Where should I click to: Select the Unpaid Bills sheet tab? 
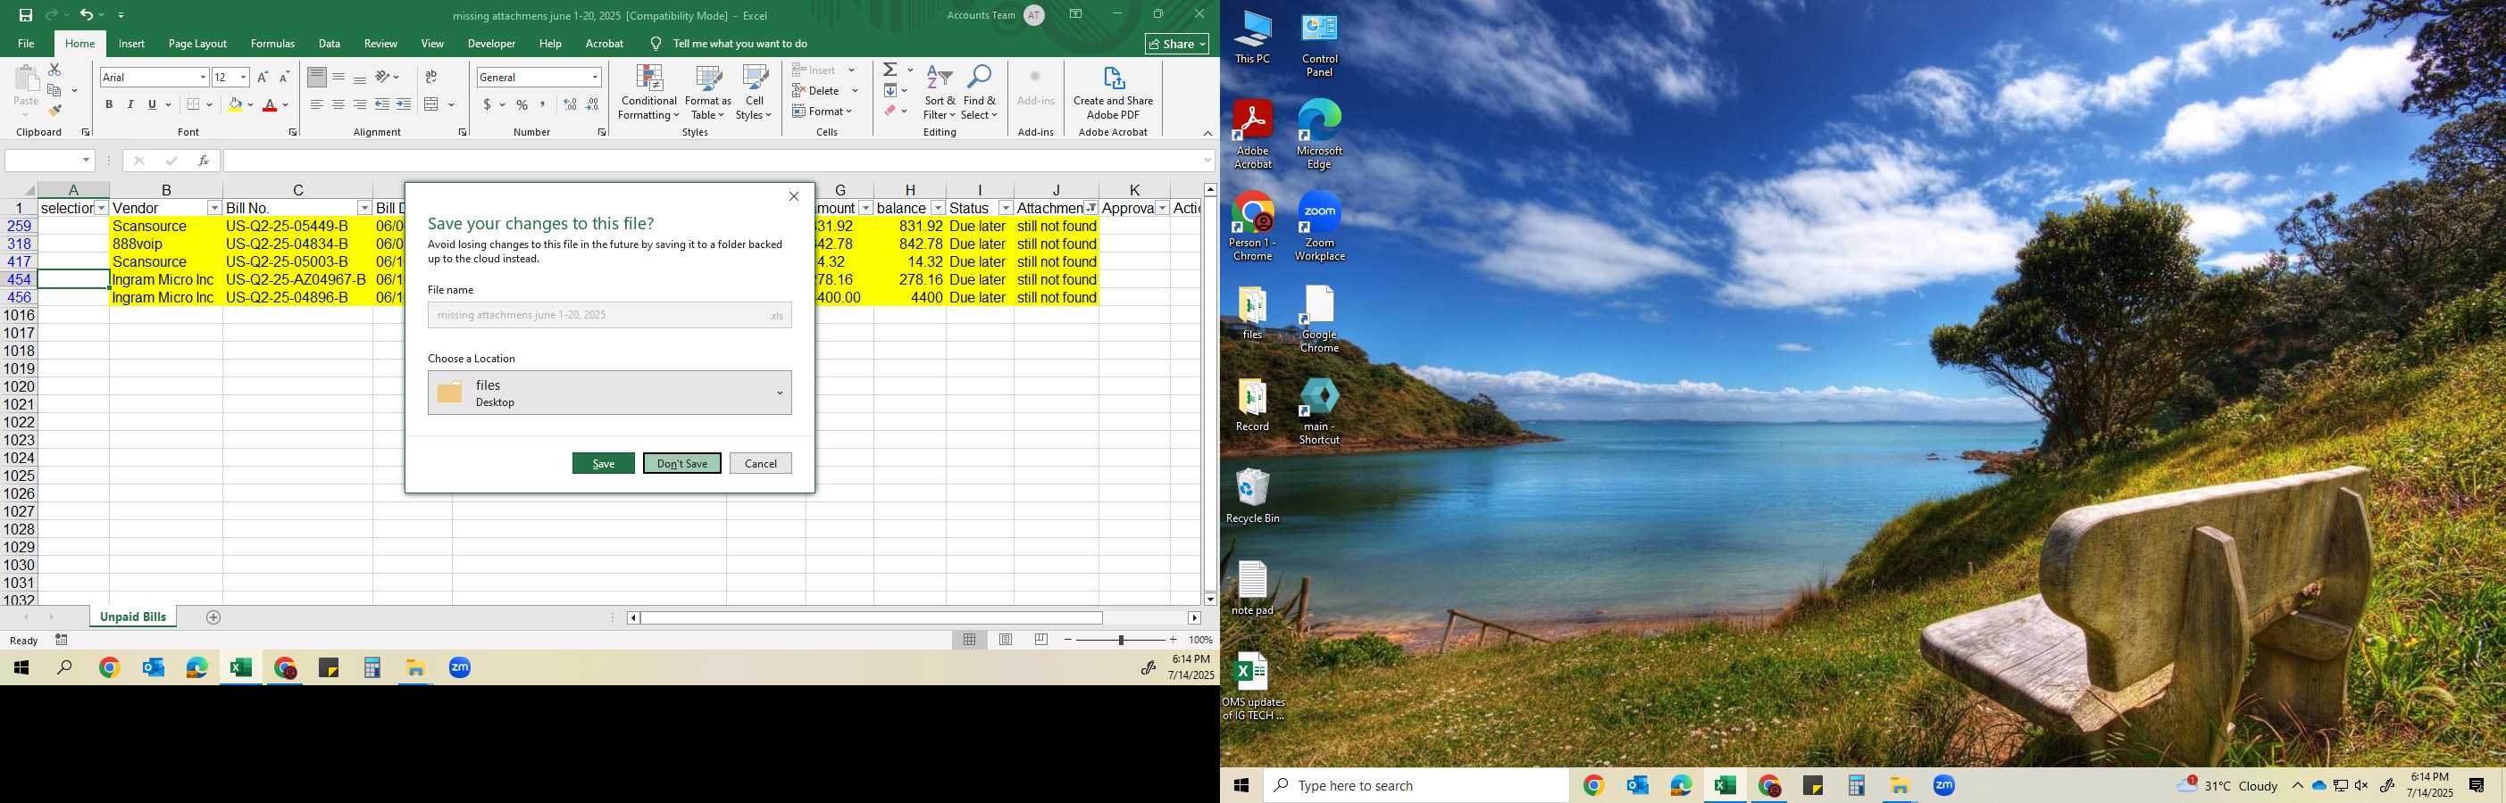[133, 617]
